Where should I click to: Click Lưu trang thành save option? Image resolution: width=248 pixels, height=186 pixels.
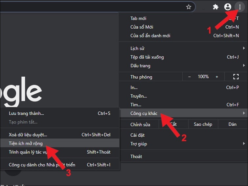26,113
